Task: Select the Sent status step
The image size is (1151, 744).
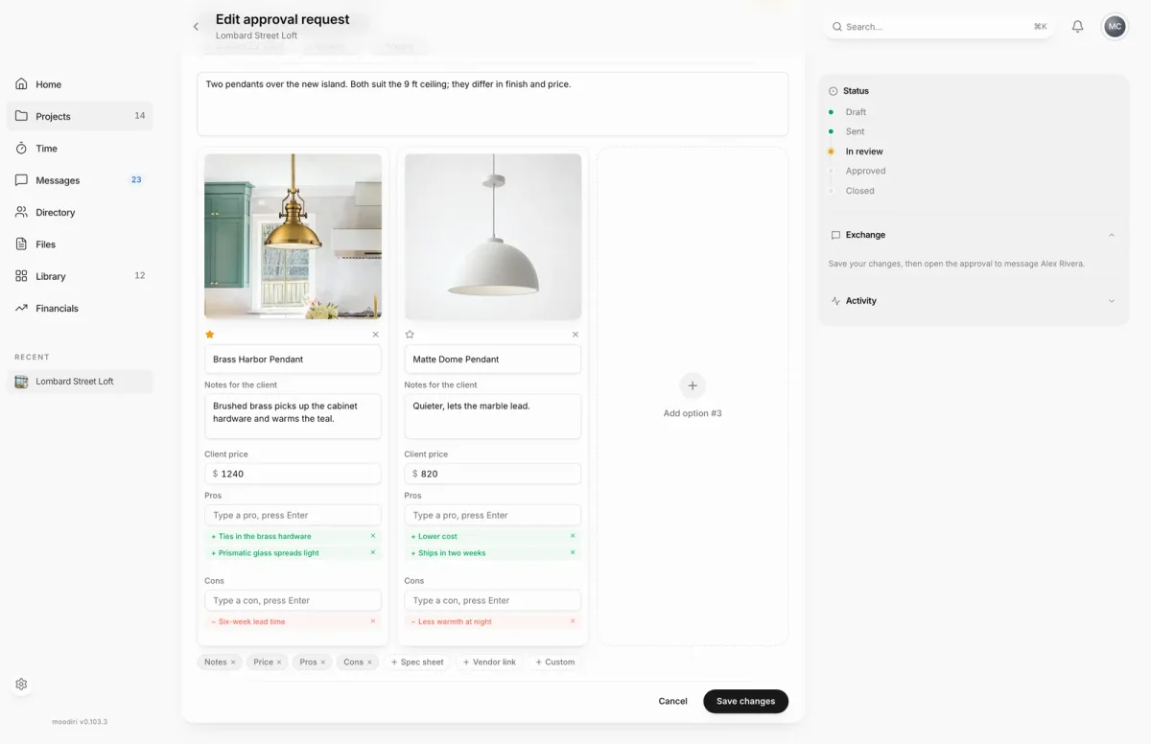Action: pos(855,131)
